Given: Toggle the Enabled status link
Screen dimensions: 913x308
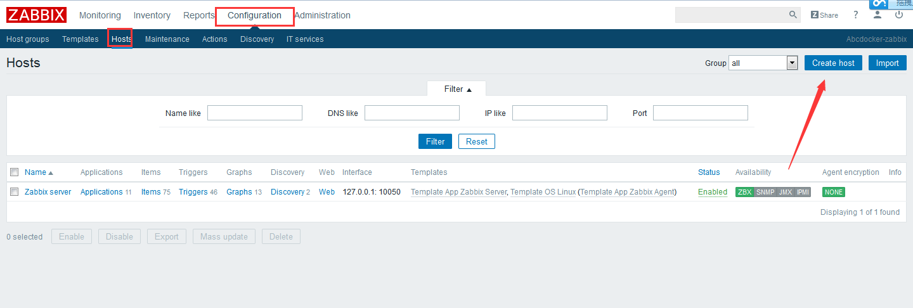Looking at the screenshot, I should [713, 192].
